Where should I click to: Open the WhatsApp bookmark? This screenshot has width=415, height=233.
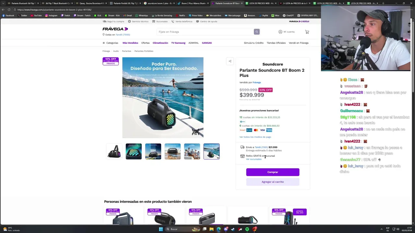click(x=141, y=15)
